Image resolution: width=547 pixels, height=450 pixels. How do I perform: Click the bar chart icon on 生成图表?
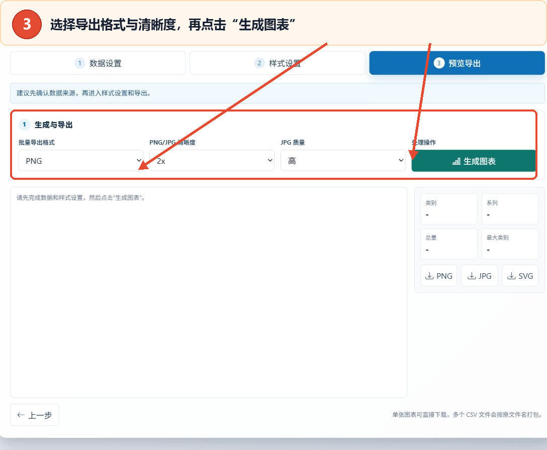tap(457, 161)
